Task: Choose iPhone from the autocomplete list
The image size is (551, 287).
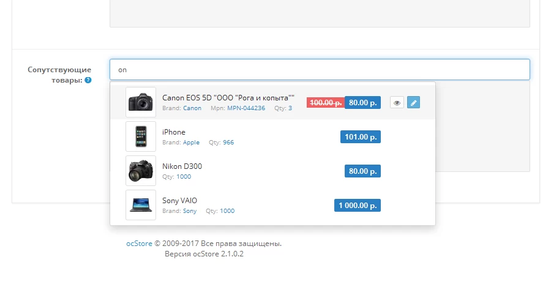Action: [174, 132]
